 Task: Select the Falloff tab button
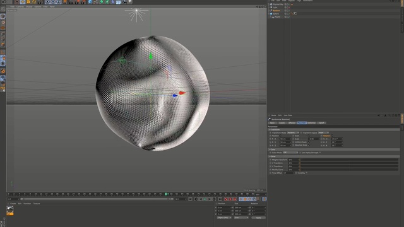(321, 123)
